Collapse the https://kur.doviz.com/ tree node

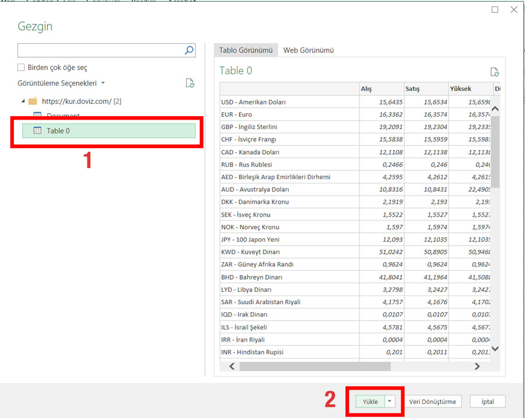pyautogui.click(x=23, y=101)
